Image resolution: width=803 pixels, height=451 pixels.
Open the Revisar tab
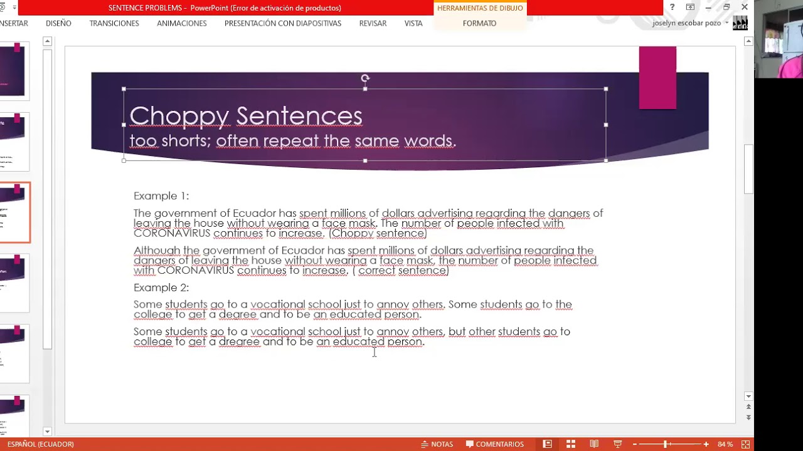pyautogui.click(x=373, y=23)
